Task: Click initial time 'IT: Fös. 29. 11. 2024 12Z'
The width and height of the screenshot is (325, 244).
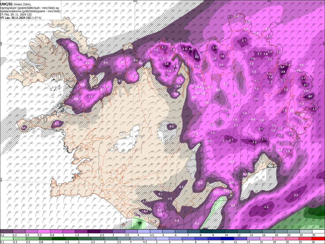Action: pos(16,14)
